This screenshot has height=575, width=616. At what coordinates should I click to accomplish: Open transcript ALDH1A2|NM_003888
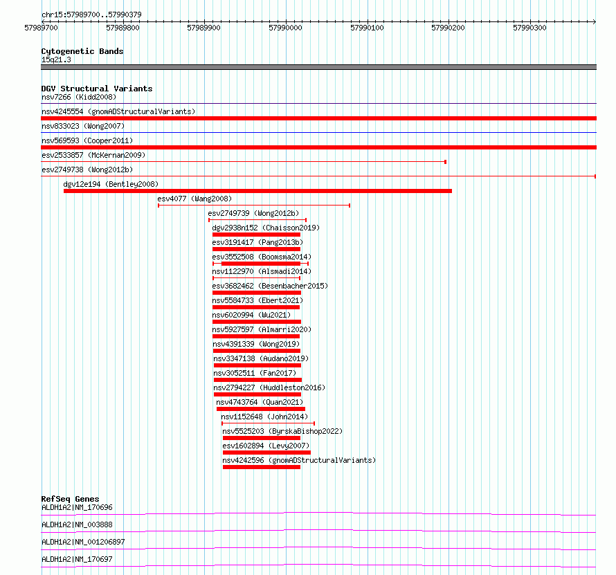pos(77,524)
